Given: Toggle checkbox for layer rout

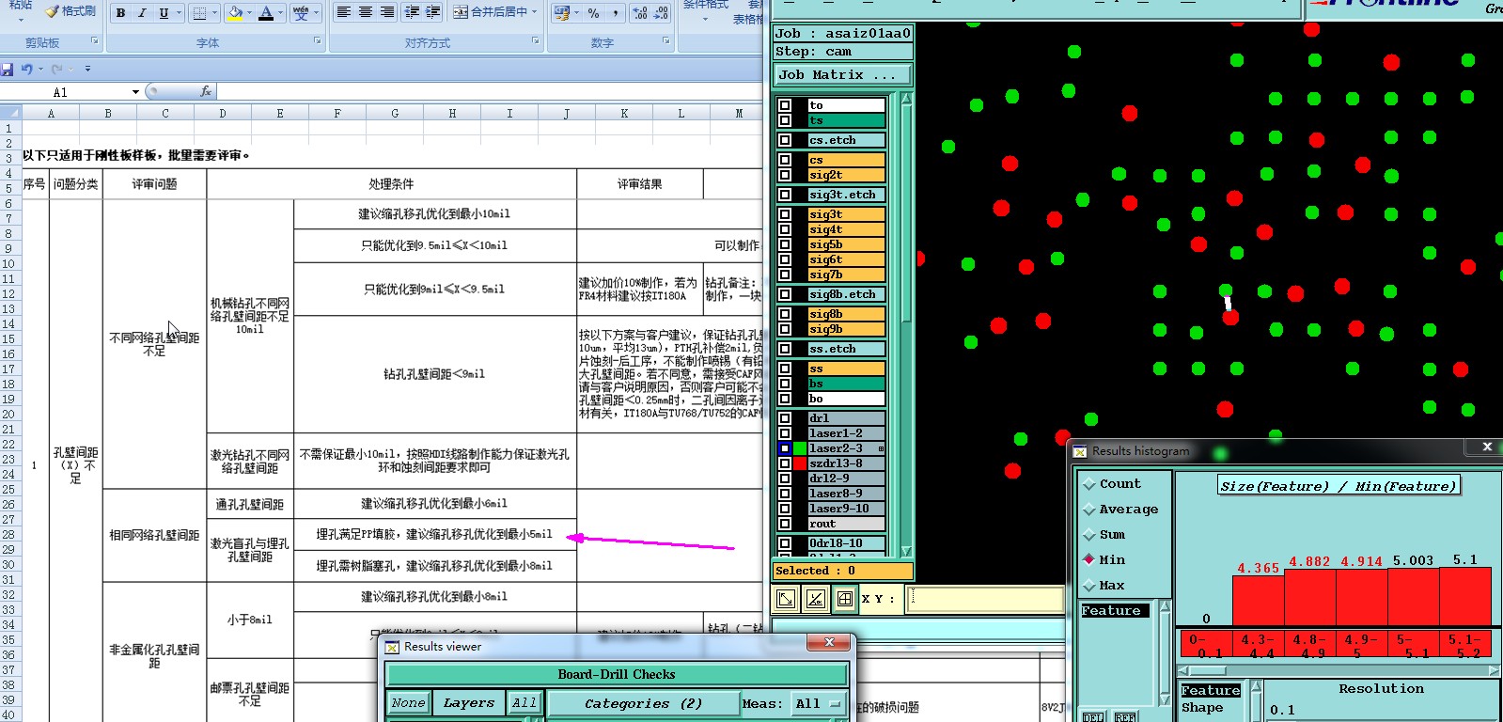Looking at the screenshot, I should click(x=785, y=524).
